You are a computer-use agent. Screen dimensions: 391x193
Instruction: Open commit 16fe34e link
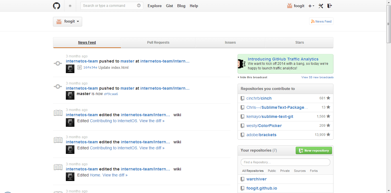(90, 68)
